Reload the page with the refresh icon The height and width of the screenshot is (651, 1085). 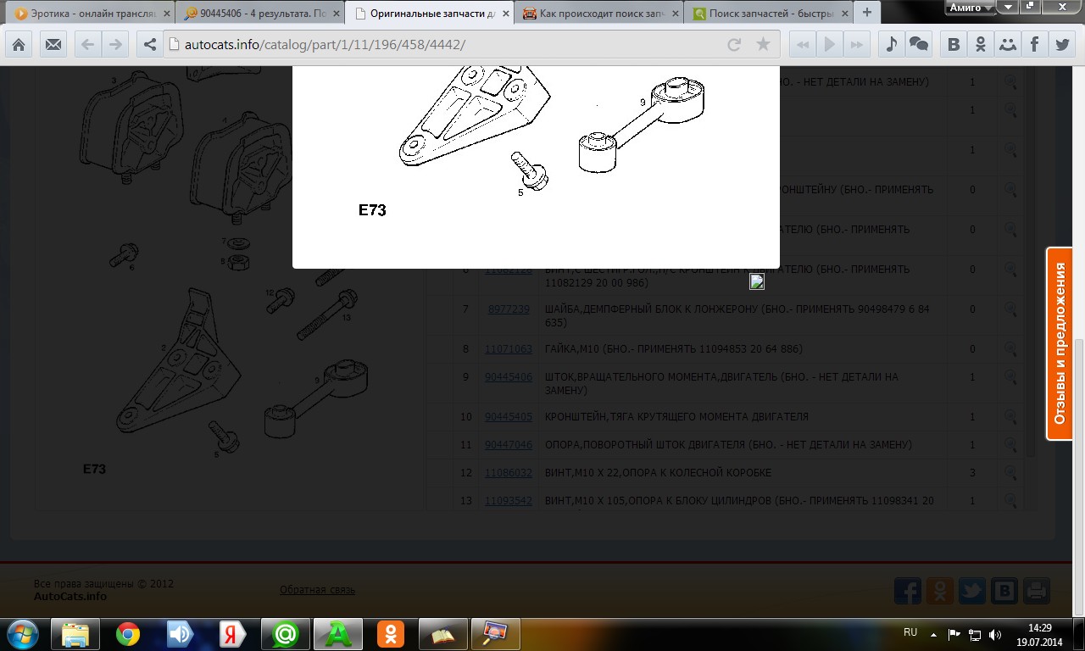[734, 45]
